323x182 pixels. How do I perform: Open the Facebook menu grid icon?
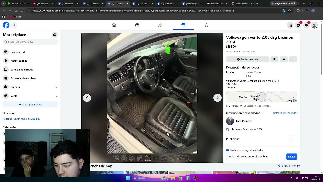point(290,25)
